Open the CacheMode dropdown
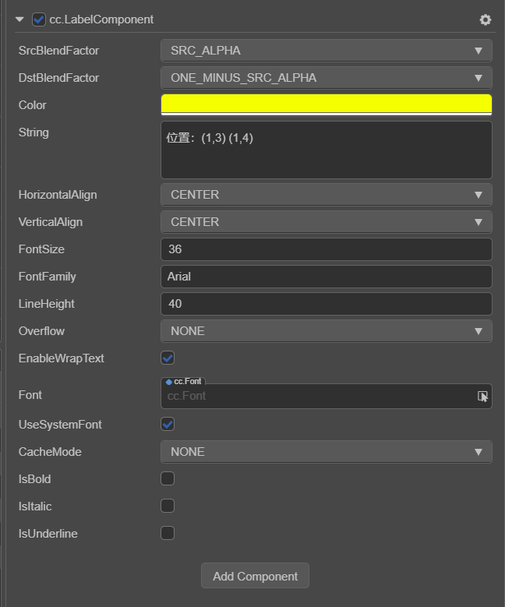Screen dimensions: 505x607 326,452
